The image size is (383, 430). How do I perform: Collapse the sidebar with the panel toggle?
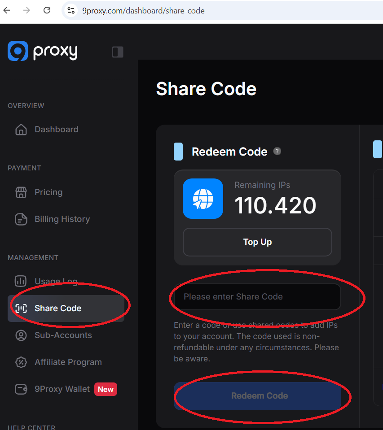pos(118,52)
